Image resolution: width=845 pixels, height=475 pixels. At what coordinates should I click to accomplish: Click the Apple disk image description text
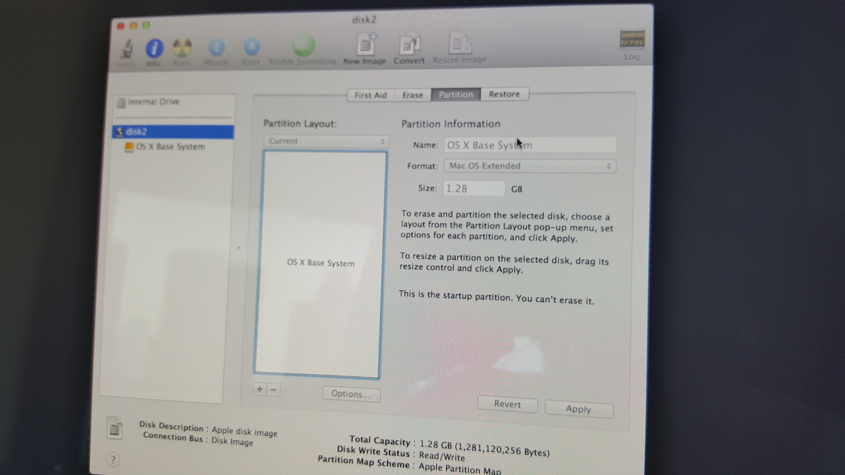tap(244, 431)
